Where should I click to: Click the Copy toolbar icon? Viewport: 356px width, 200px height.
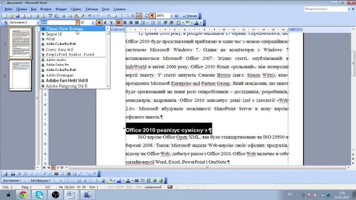coord(70,16)
